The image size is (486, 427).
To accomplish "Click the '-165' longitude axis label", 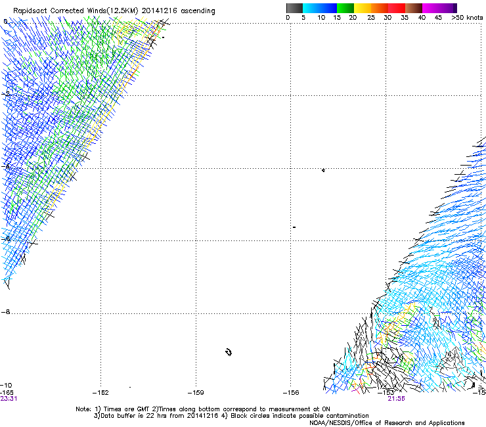I will (7, 393).
